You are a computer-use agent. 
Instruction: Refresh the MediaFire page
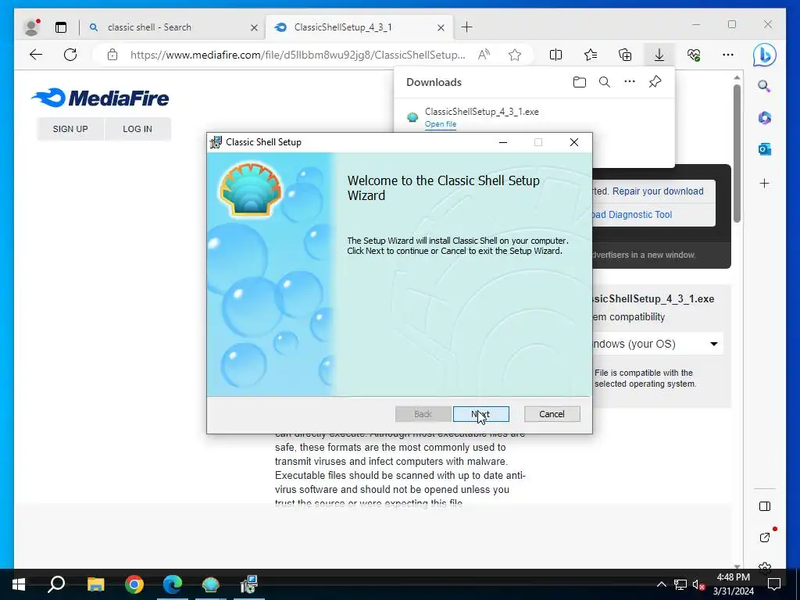[70, 55]
